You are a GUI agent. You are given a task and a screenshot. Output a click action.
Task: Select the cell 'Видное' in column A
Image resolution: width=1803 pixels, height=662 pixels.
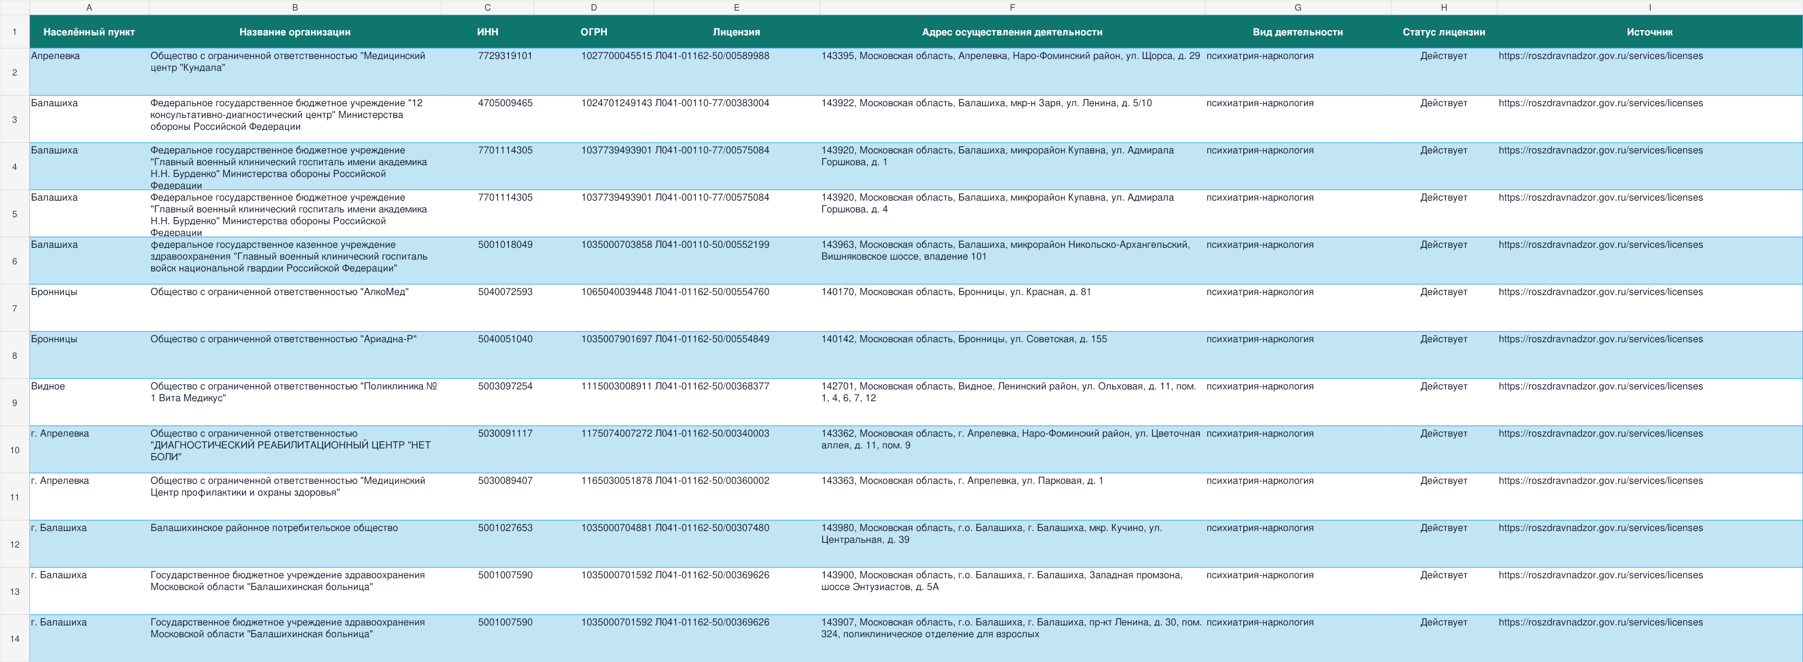[x=89, y=402]
